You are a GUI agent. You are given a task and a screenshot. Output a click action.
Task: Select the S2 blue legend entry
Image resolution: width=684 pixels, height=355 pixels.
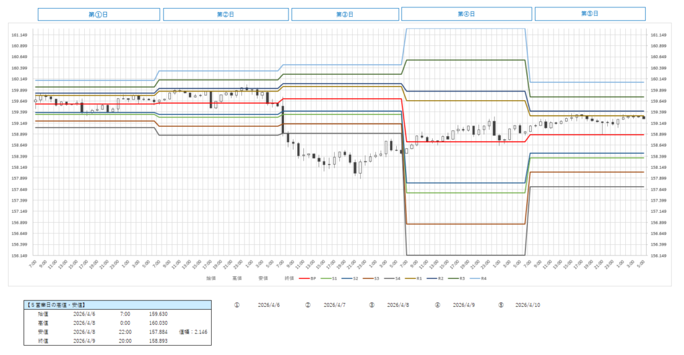[x=355, y=277]
